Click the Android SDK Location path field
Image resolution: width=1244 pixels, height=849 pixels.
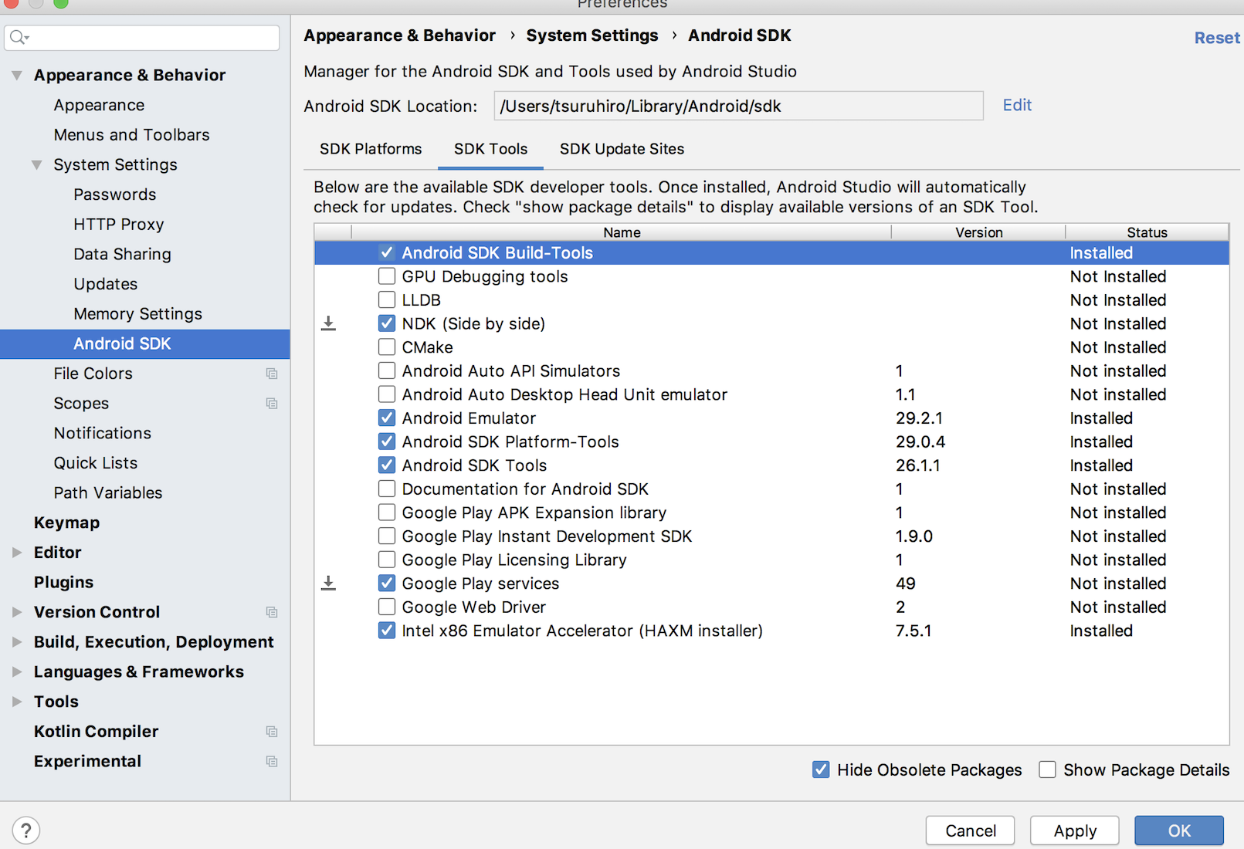738,106
